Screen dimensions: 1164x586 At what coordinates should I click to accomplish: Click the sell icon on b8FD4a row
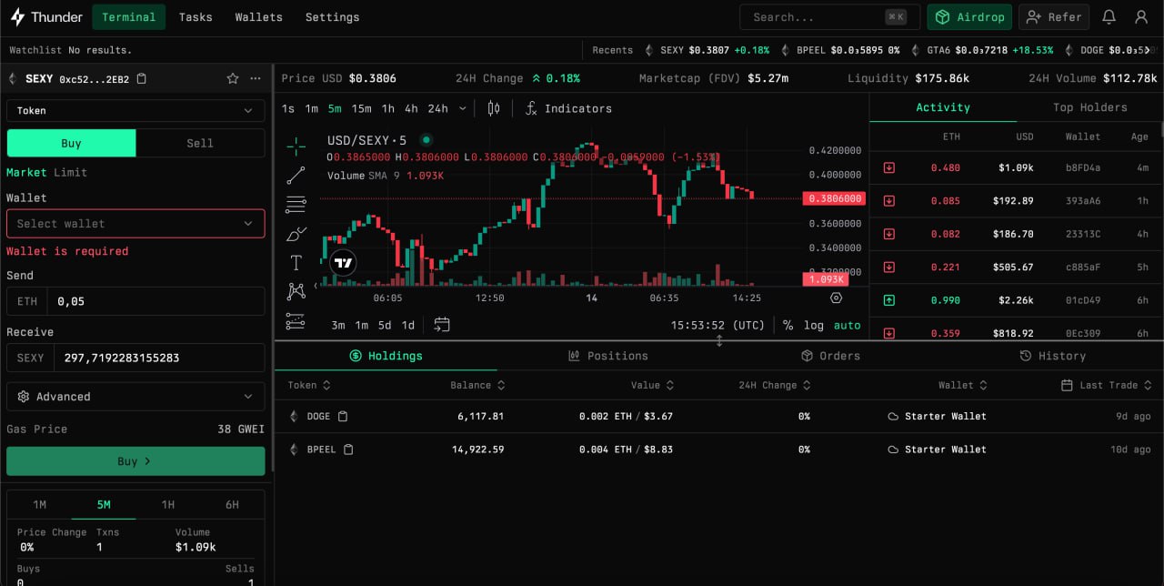click(889, 167)
